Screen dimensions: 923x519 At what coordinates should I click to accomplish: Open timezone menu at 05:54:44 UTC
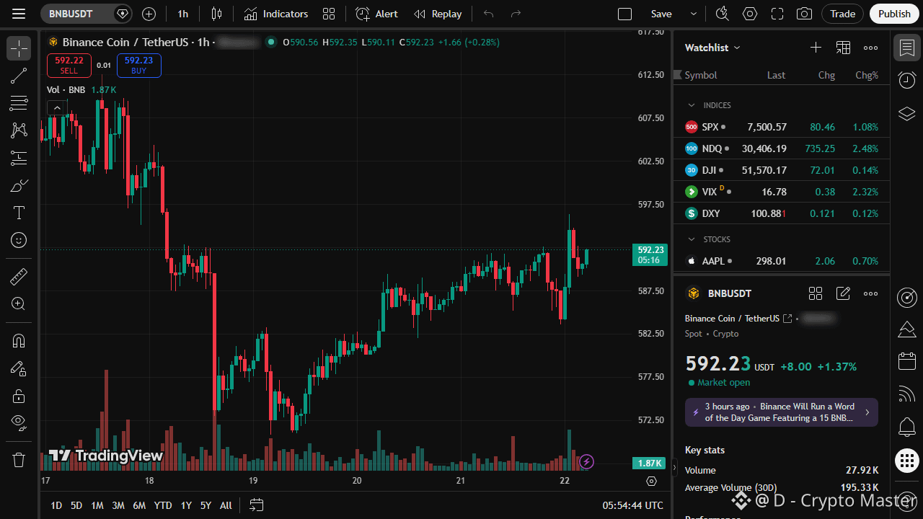[633, 505]
